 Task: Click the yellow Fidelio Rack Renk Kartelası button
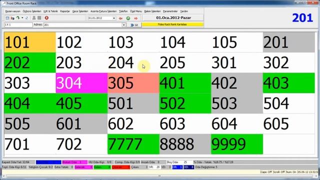[172, 24]
